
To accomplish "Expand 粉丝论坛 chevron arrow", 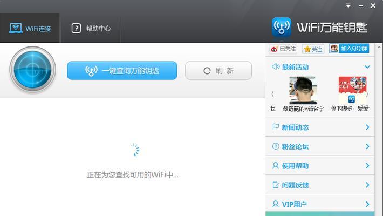I will coord(367,146).
